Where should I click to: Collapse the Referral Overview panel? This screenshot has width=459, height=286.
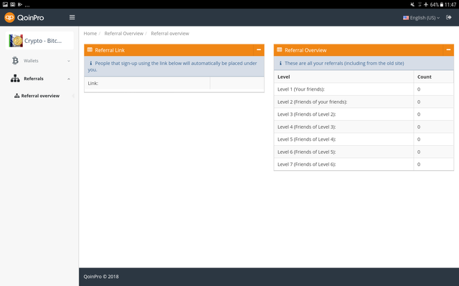click(448, 50)
